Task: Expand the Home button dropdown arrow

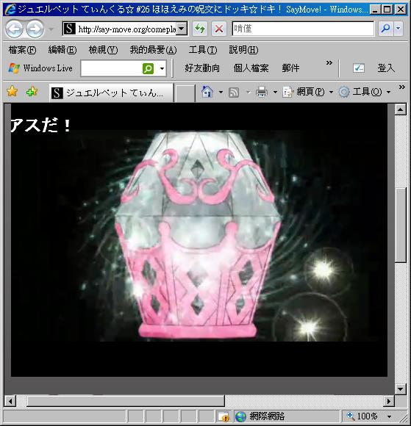Action: [221, 92]
